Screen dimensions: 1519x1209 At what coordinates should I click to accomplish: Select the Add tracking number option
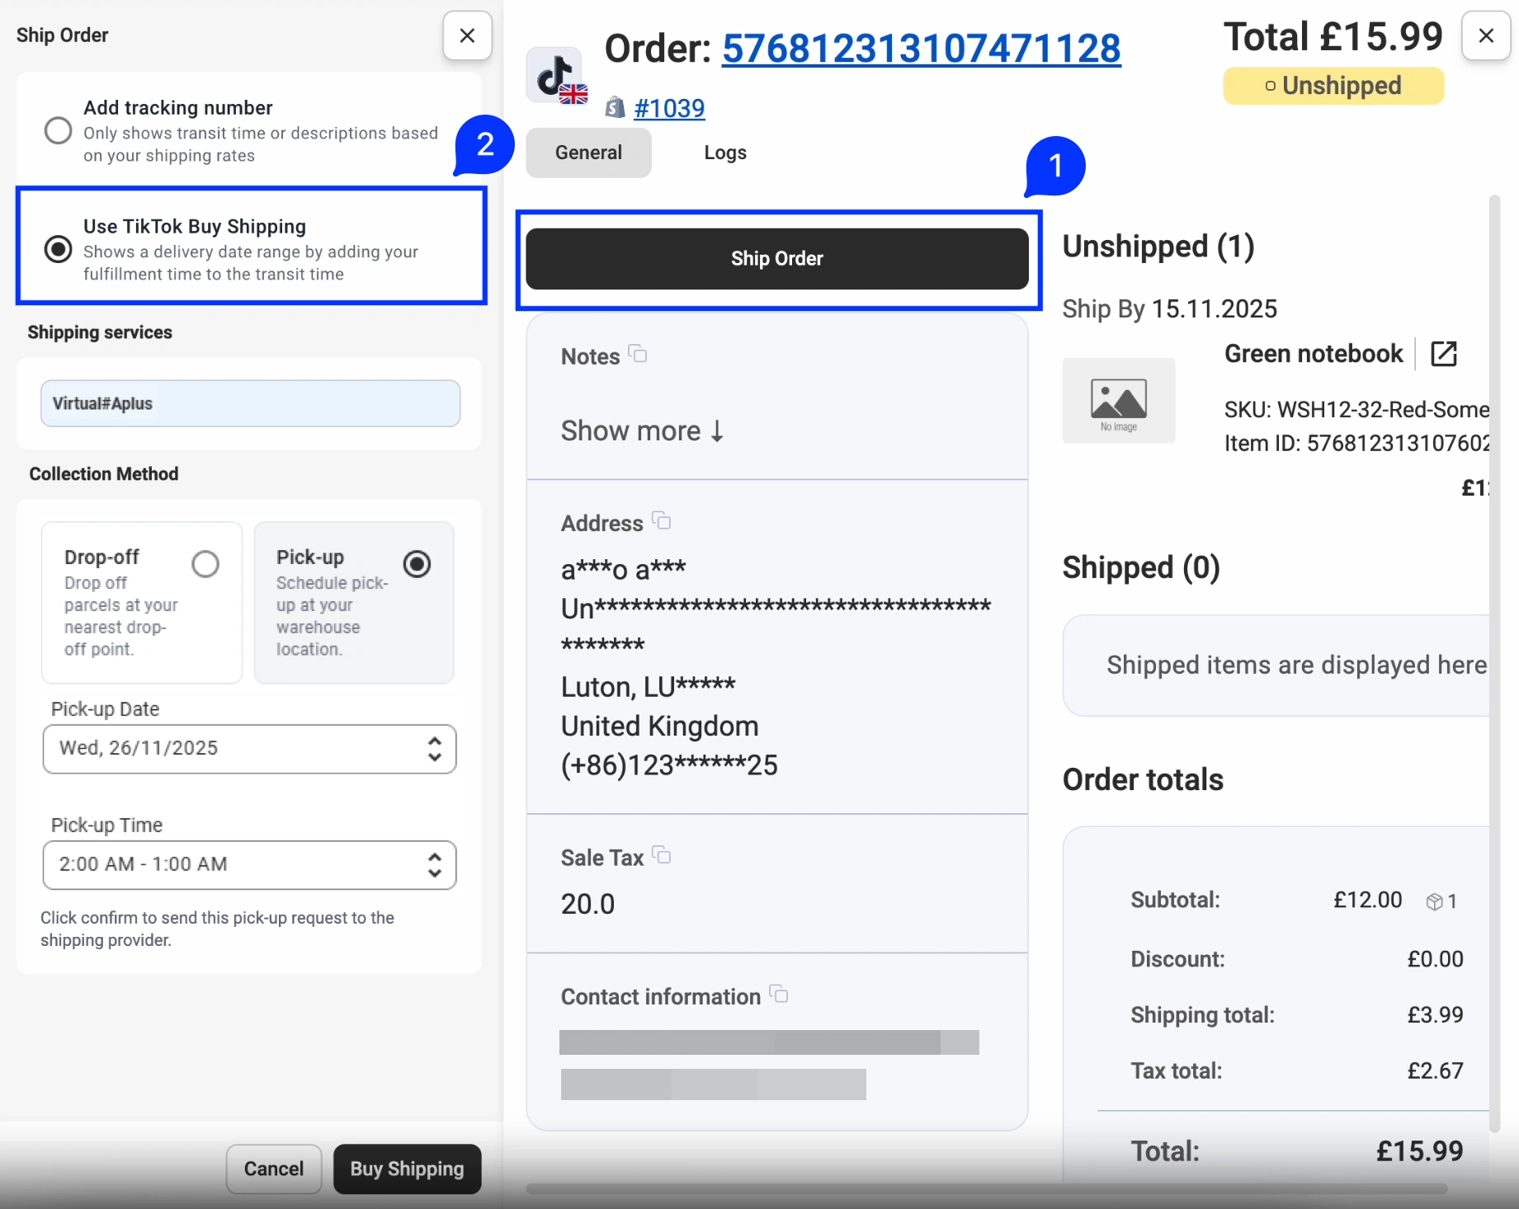59,130
